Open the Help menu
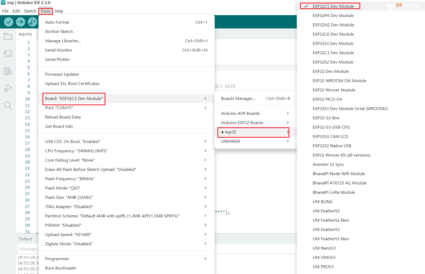Image resolution: width=425 pixels, height=274 pixels. click(59, 11)
